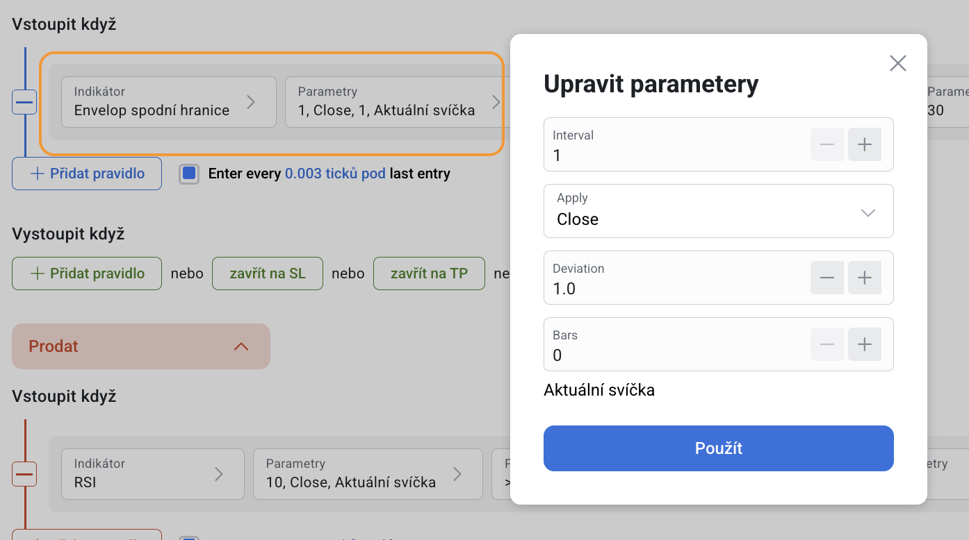Decrease the Deviation value with minus
Screen dimensions: 969x540
click(826, 278)
